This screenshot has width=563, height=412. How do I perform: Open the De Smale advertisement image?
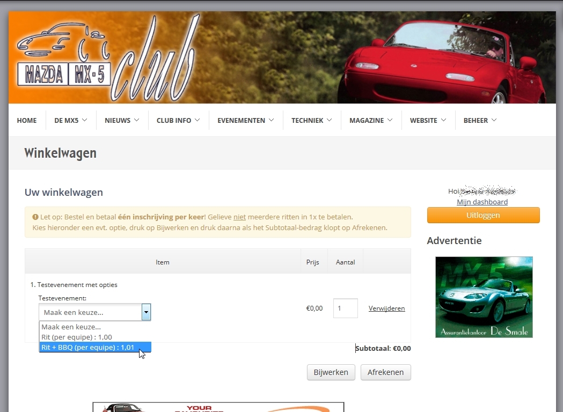click(484, 297)
